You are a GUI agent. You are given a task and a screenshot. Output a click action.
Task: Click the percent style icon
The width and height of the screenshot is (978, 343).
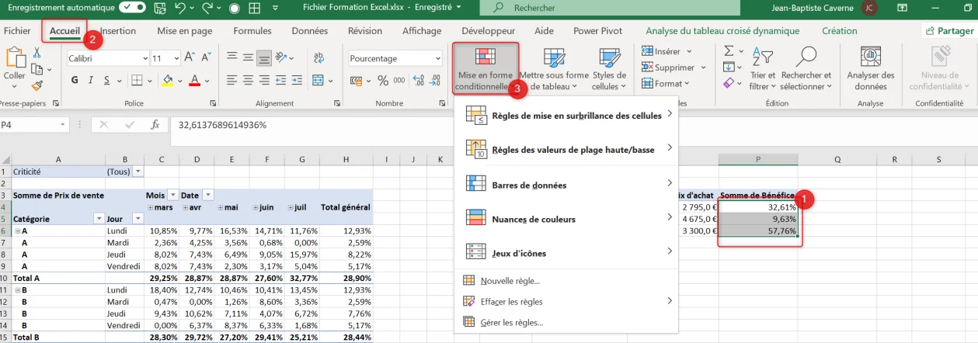point(382,80)
